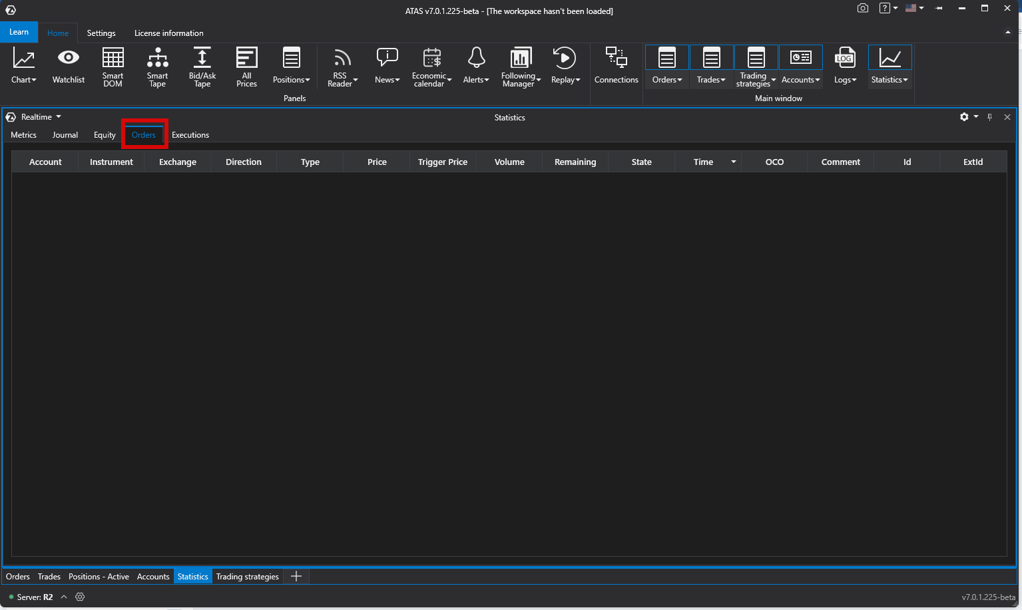Open the Alerts bell icon

click(476, 58)
